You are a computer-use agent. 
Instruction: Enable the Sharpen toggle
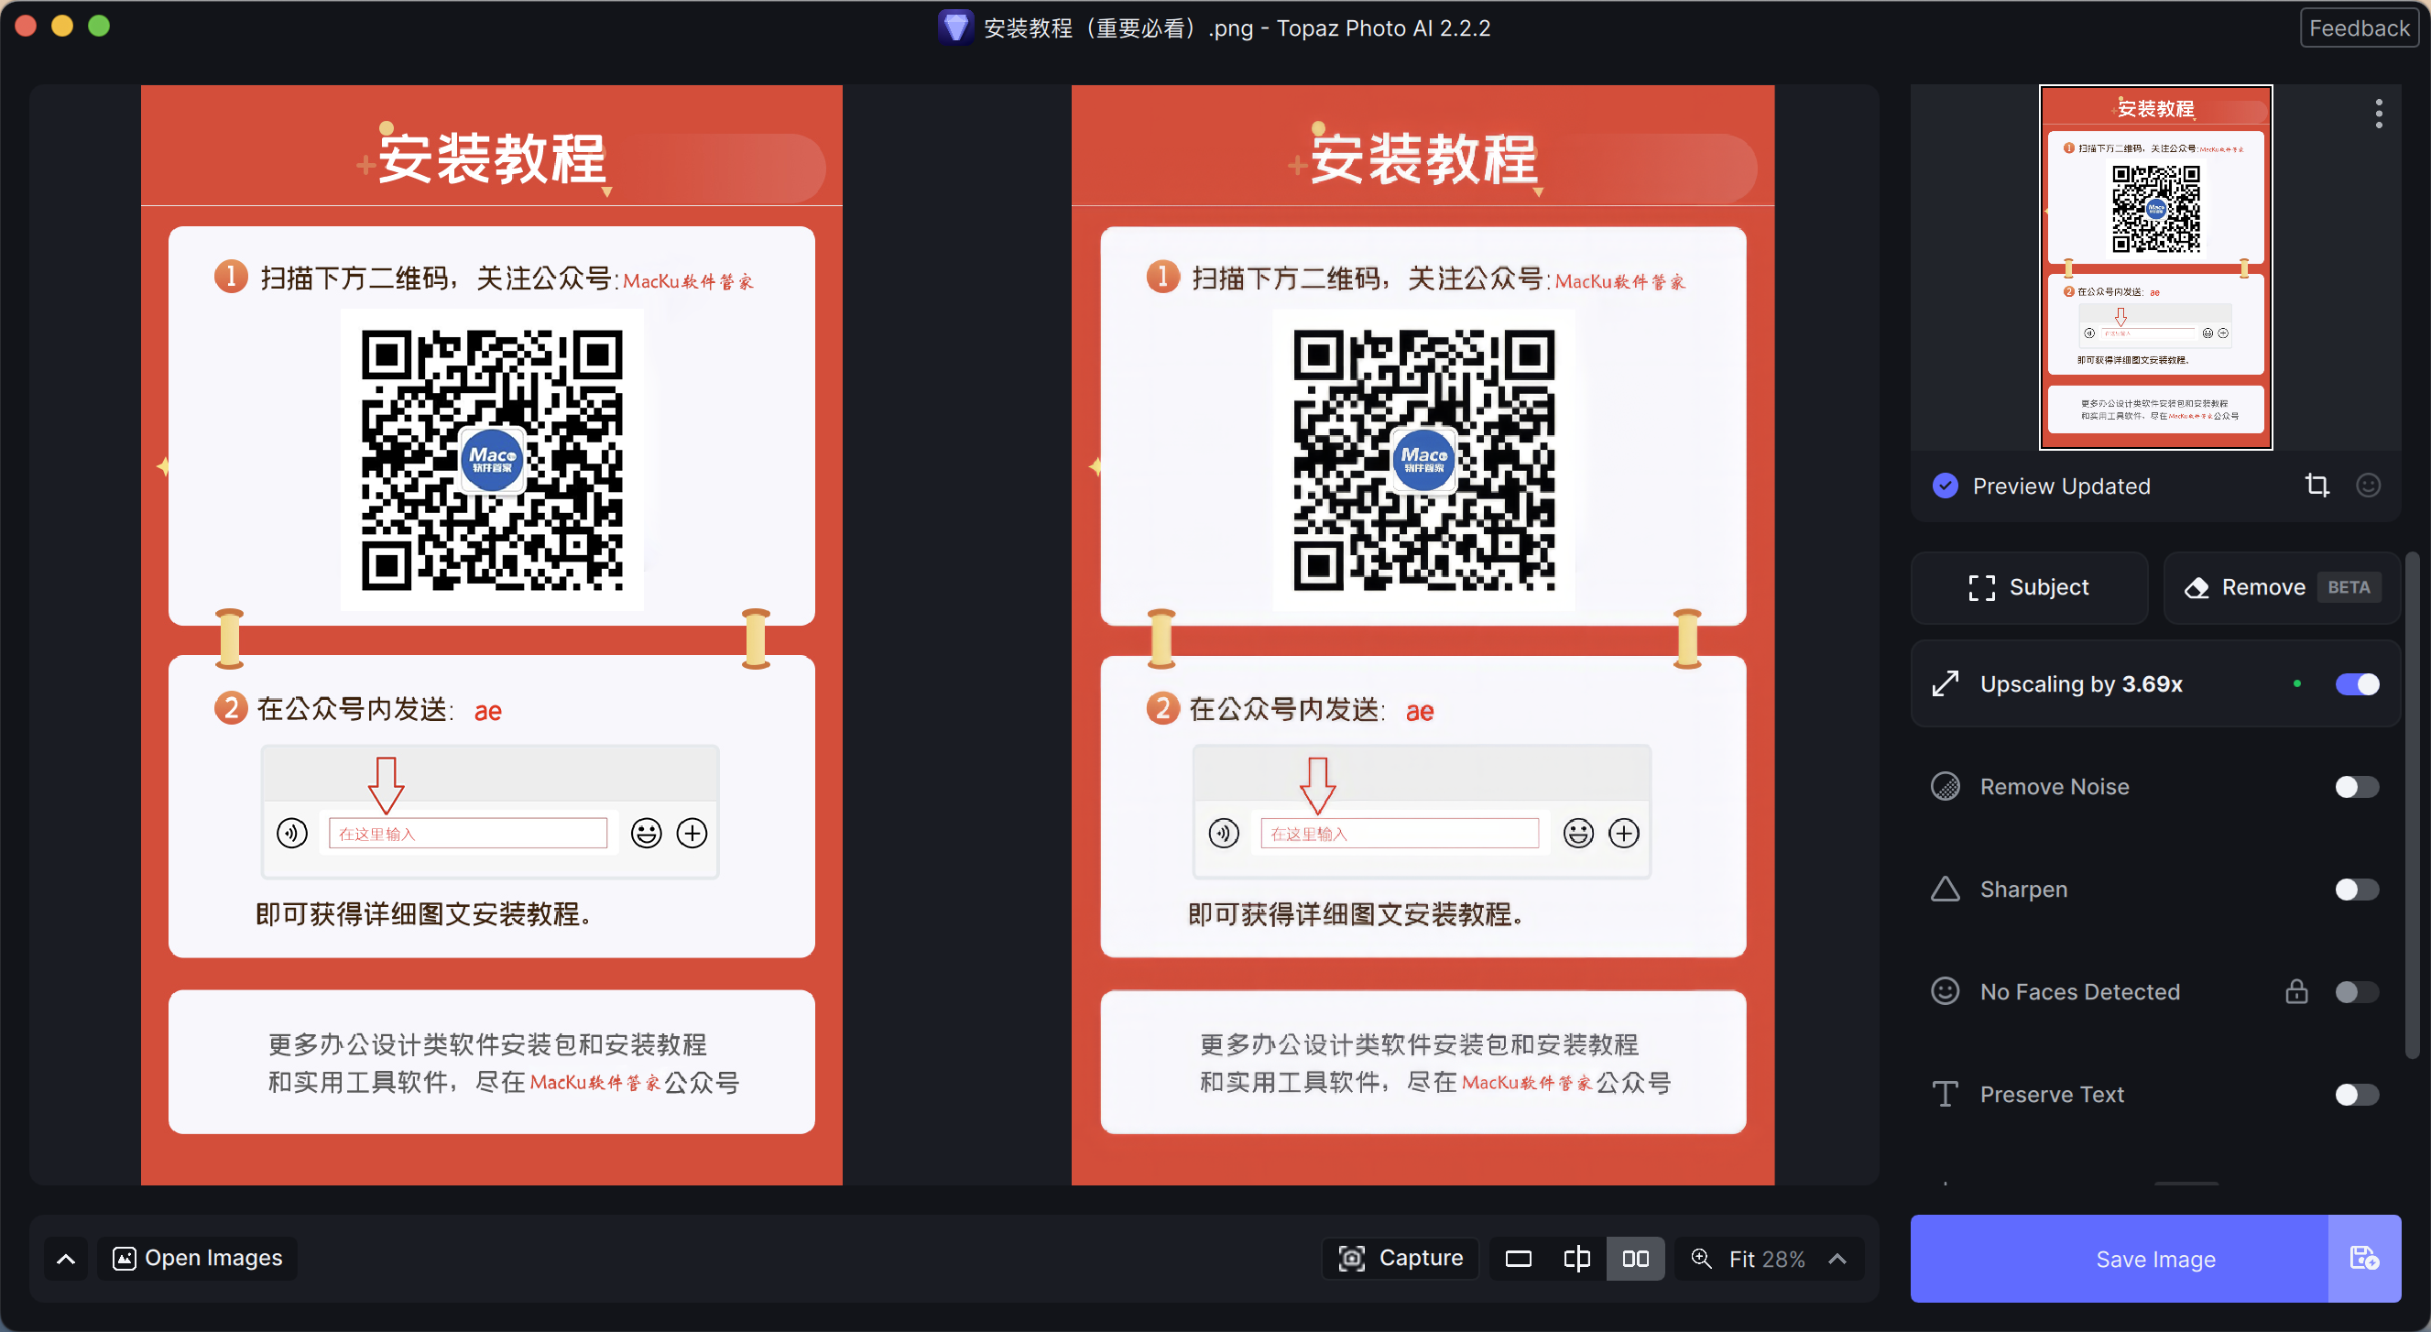click(2357, 890)
